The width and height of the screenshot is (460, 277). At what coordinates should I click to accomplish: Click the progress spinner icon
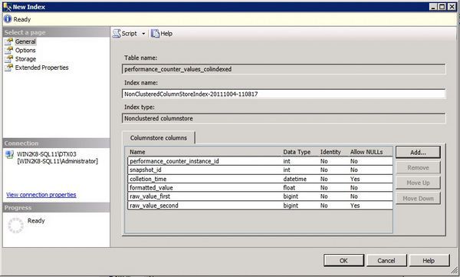pos(15,226)
